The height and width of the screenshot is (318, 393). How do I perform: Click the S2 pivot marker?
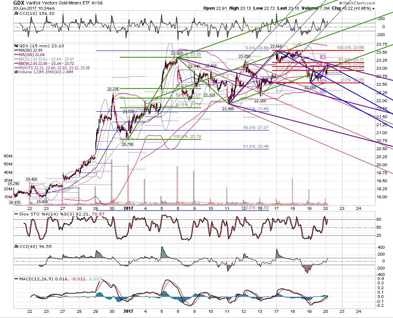point(323,90)
